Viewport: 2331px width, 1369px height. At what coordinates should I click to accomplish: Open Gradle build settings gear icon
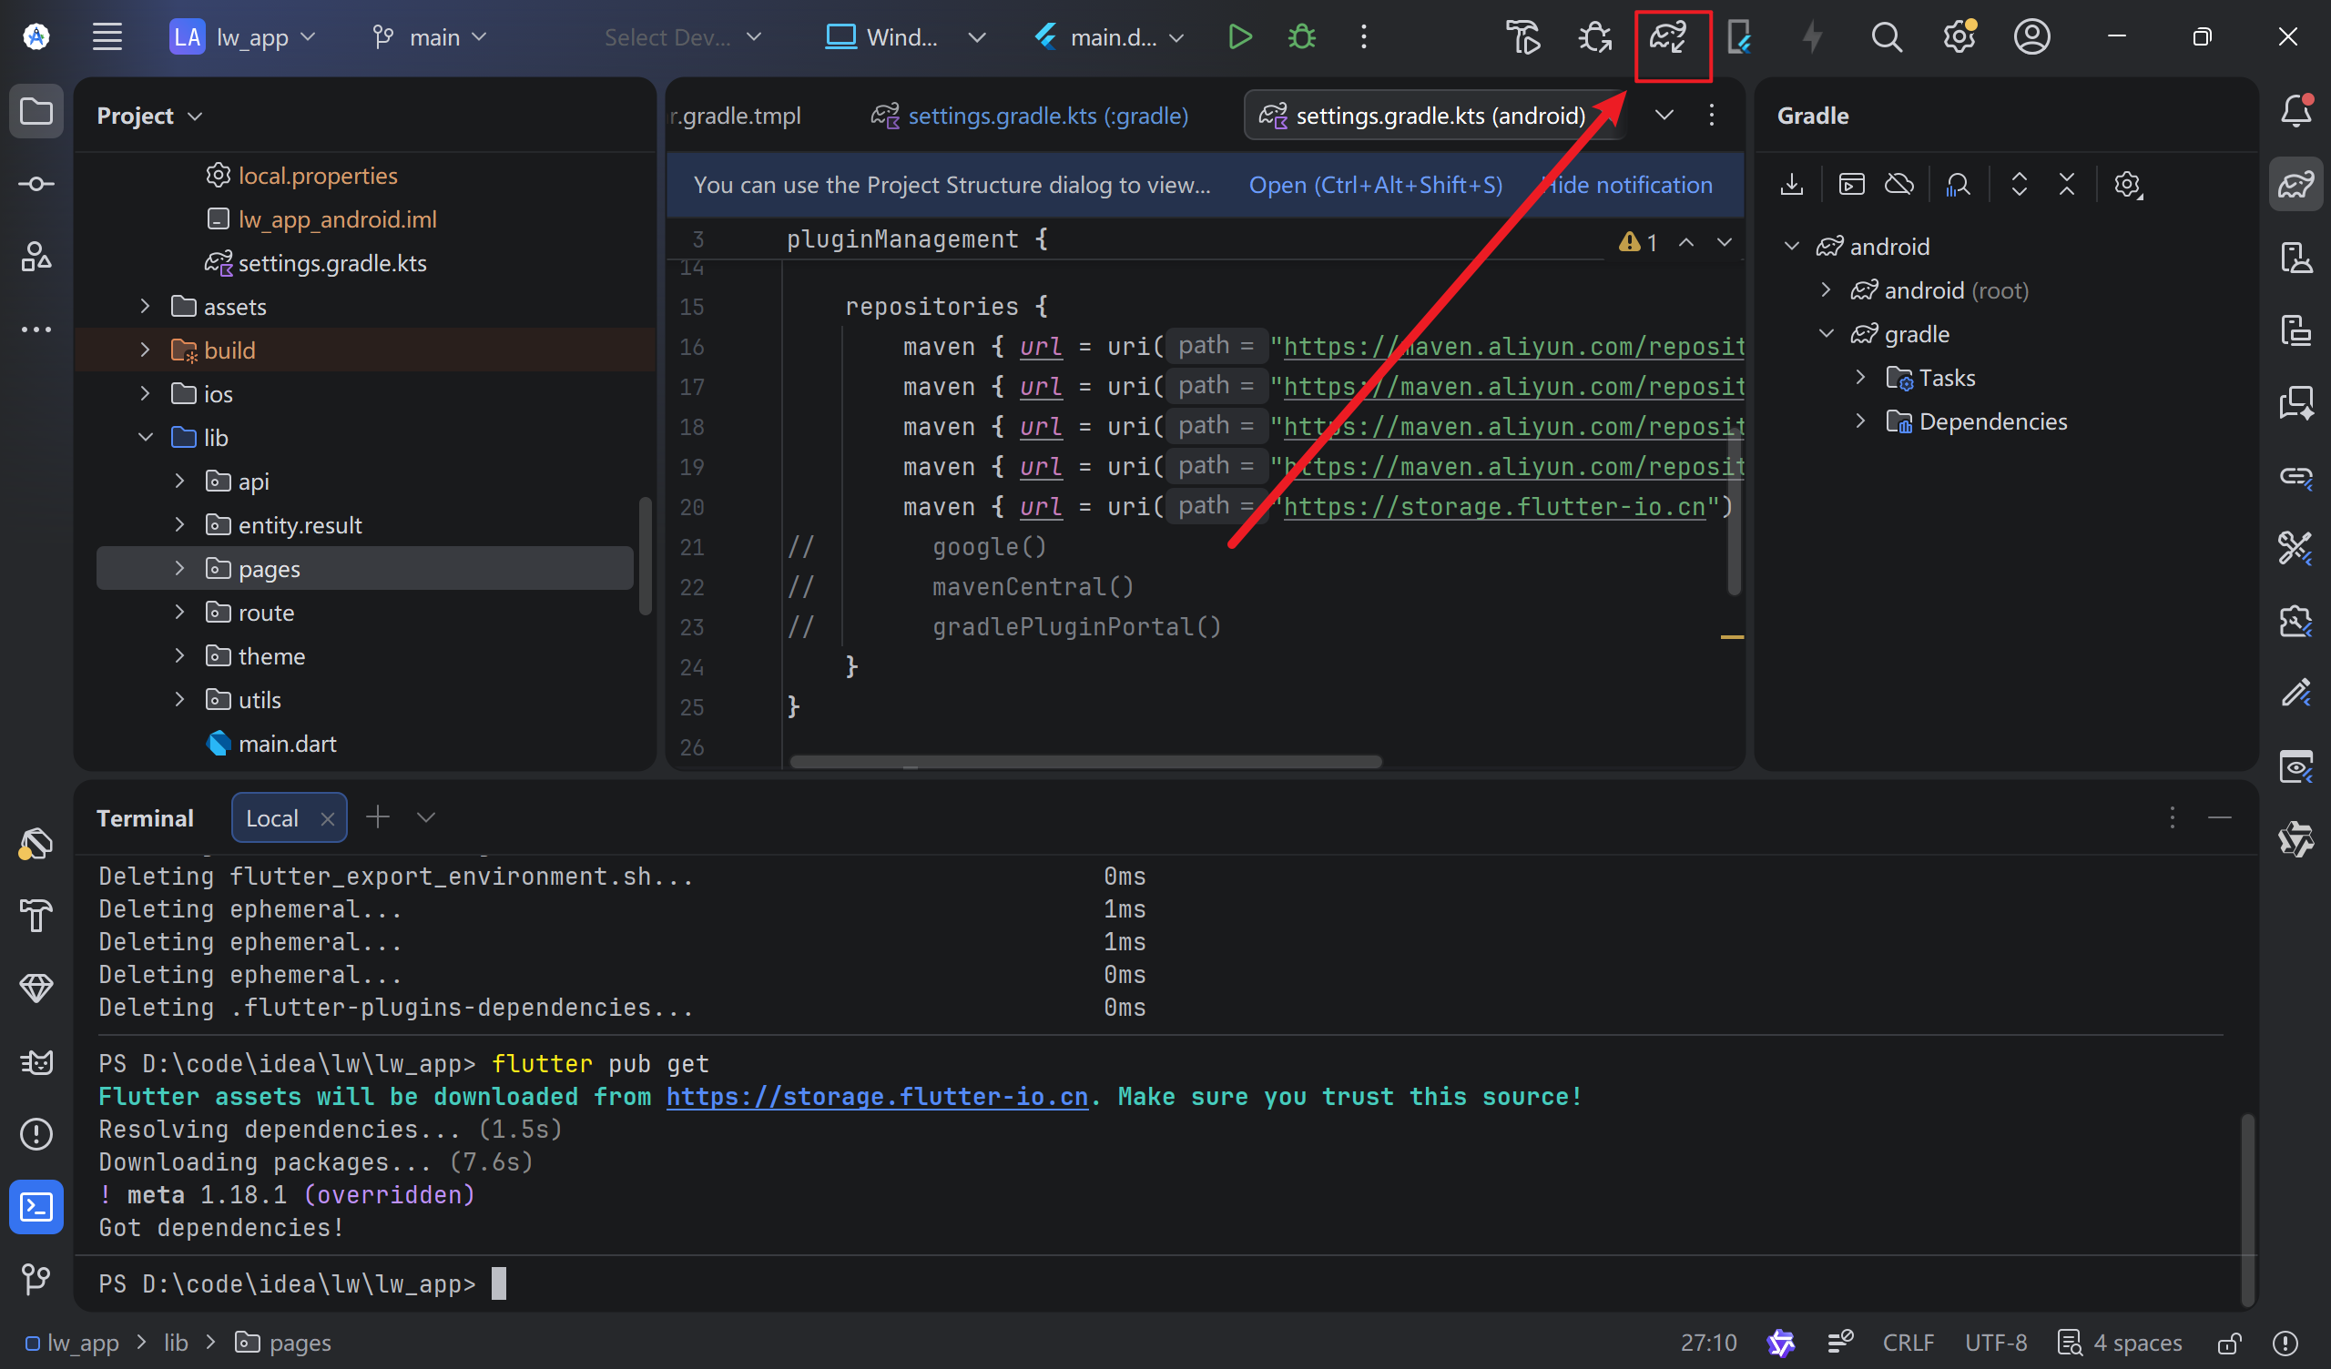[2126, 184]
